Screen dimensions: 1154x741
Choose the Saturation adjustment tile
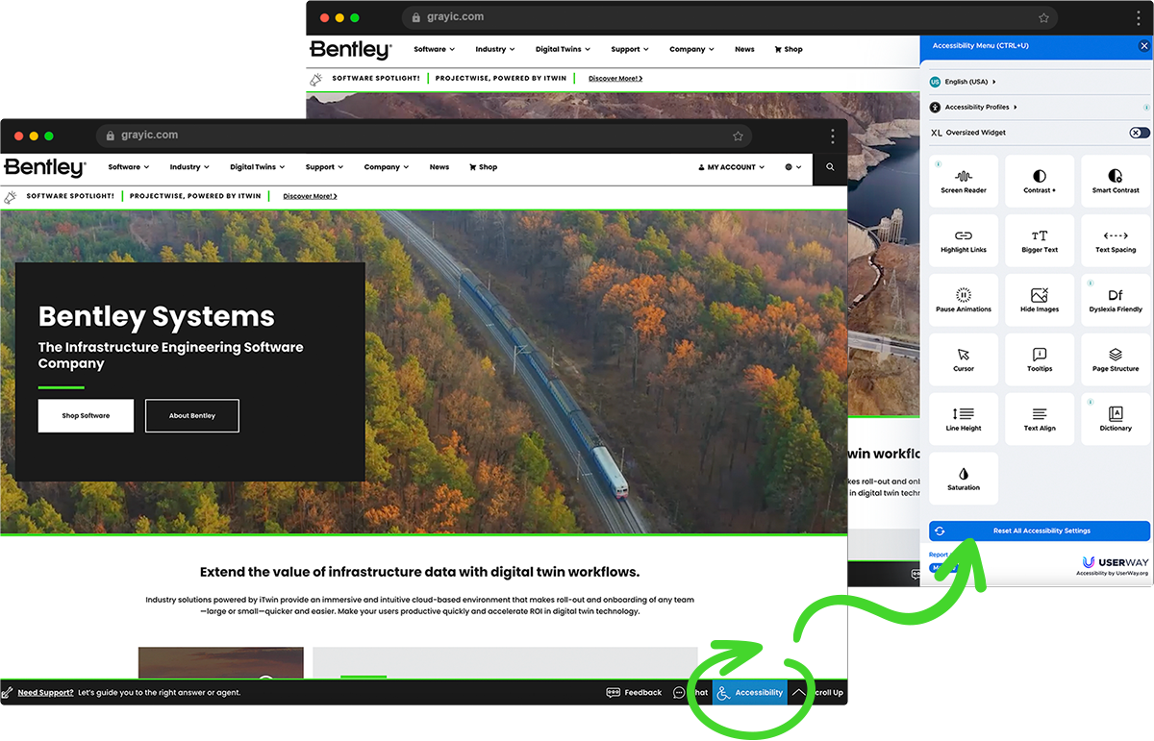963,479
